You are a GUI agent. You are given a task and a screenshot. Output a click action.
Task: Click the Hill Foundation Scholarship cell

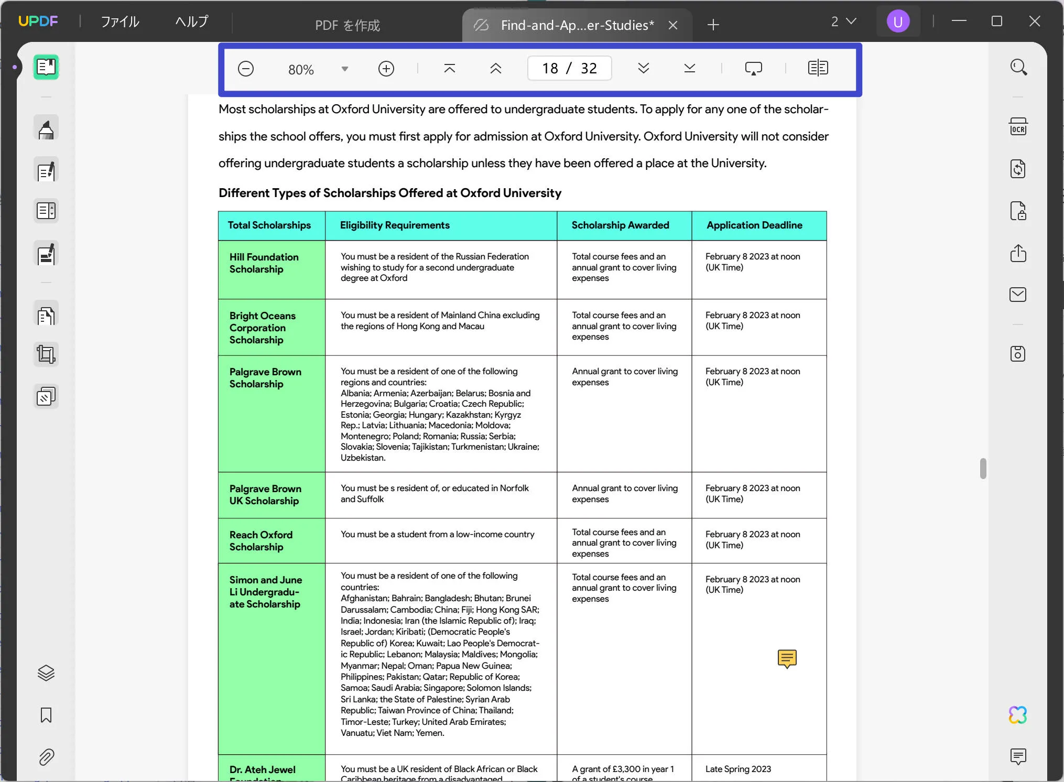pos(272,269)
